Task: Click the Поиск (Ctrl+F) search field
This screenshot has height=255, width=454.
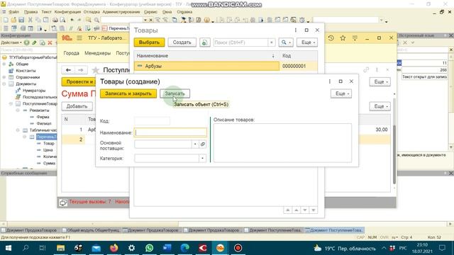Action: (241, 42)
